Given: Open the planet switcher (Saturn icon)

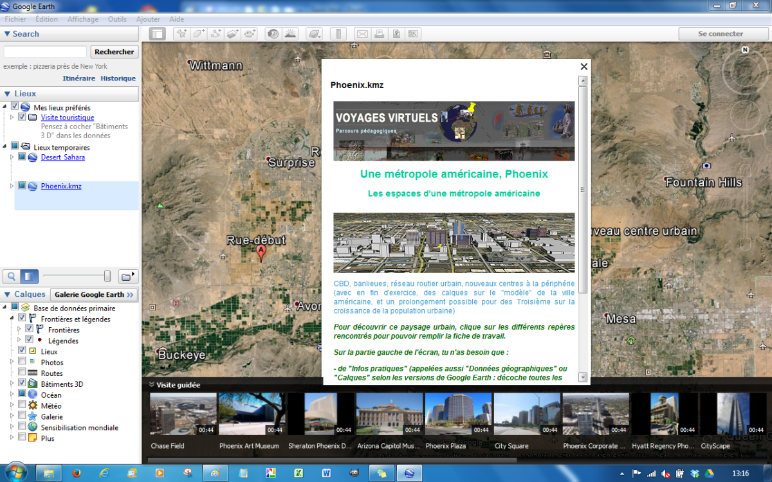Looking at the screenshot, I should 313,33.
